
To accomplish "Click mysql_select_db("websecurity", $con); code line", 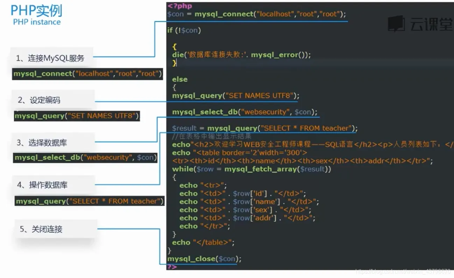I will [x=245, y=112].
